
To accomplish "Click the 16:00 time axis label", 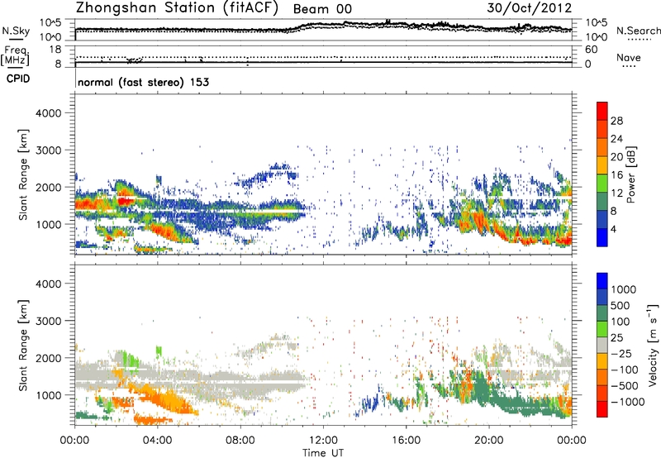I will tap(406, 440).
